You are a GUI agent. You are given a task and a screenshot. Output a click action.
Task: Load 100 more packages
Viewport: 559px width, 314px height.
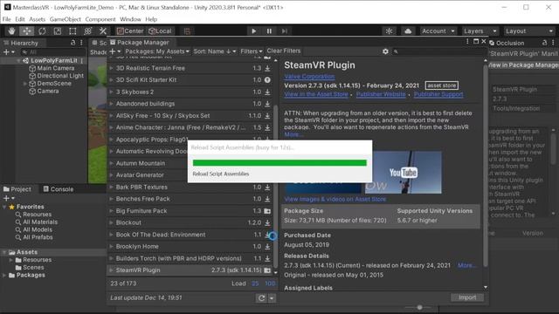[270, 283]
